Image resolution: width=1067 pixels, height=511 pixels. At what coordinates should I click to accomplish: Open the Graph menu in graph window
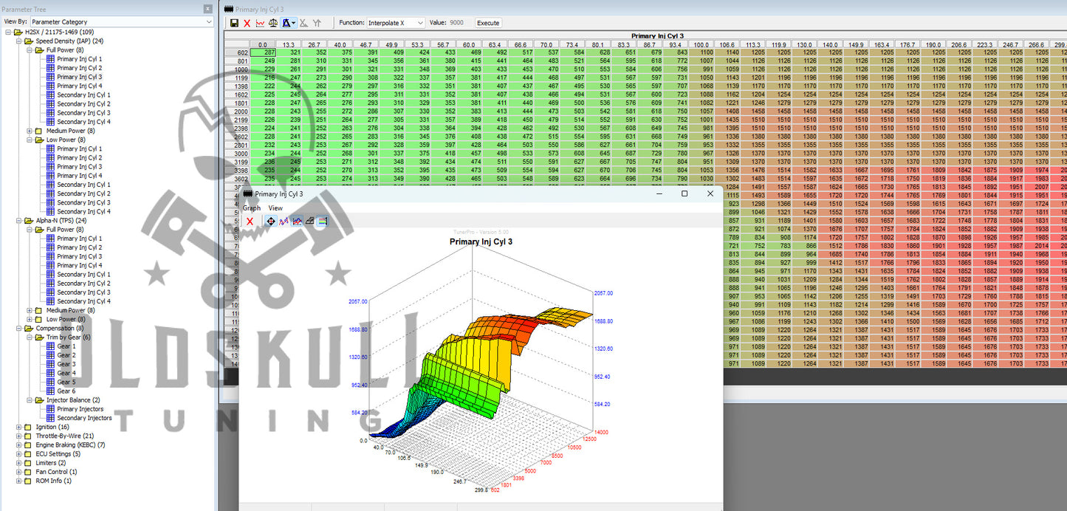252,208
